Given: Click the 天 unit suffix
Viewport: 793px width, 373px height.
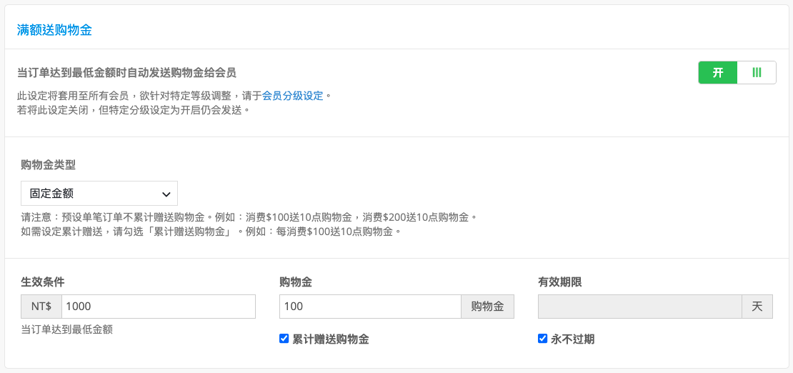Looking at the screenshot, I should 757,307.
